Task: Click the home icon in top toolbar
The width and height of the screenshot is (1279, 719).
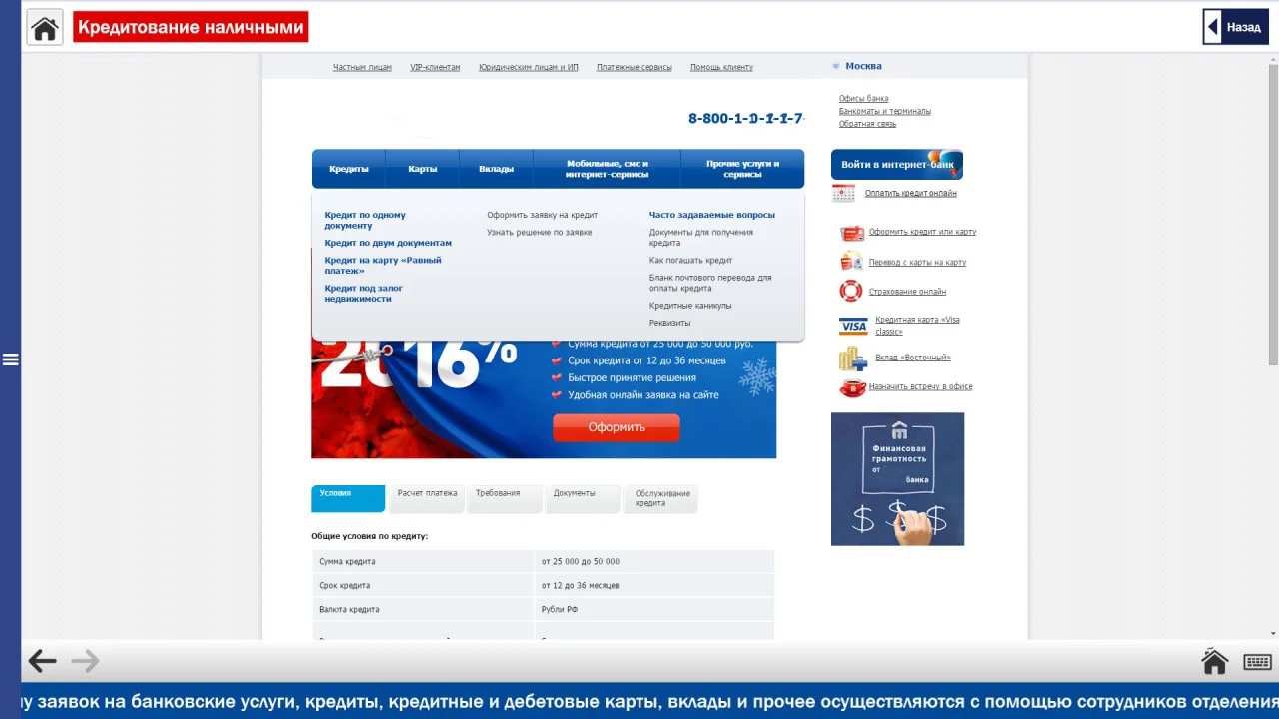Action: pos(43,26)
